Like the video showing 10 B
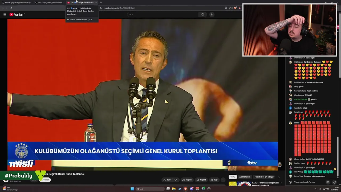Image resolution: width=341 pixels, height=192 pixels. tap(167, 180)
